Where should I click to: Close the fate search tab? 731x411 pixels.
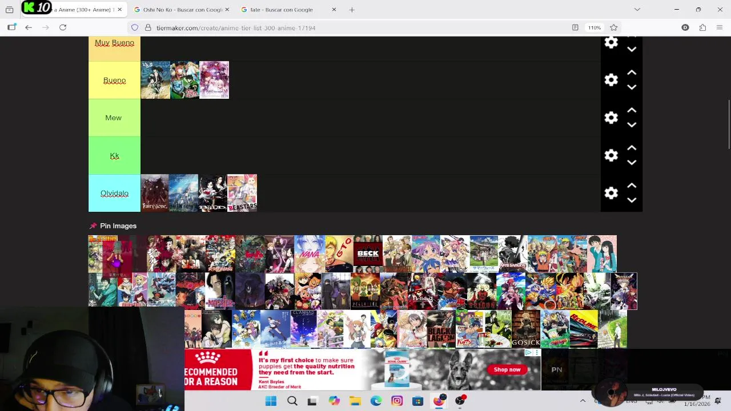pos(334,10)
